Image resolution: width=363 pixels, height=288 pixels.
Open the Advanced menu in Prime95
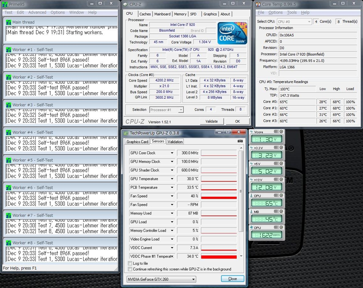click(37, 12)
